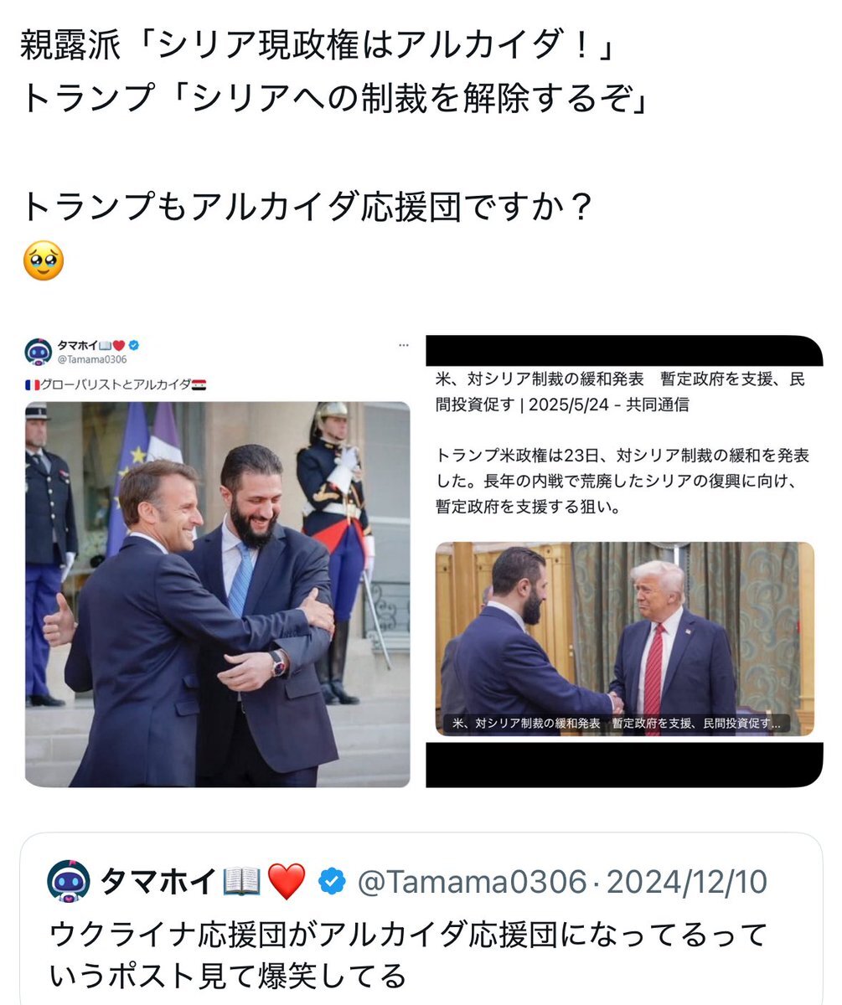Click the small verified badge above the Macron photo
The image size is (842, 1005).
tap(133, 345)
